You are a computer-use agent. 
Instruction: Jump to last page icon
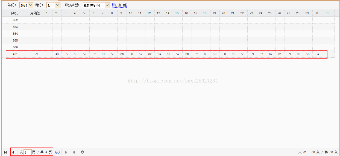pos(74,152)
